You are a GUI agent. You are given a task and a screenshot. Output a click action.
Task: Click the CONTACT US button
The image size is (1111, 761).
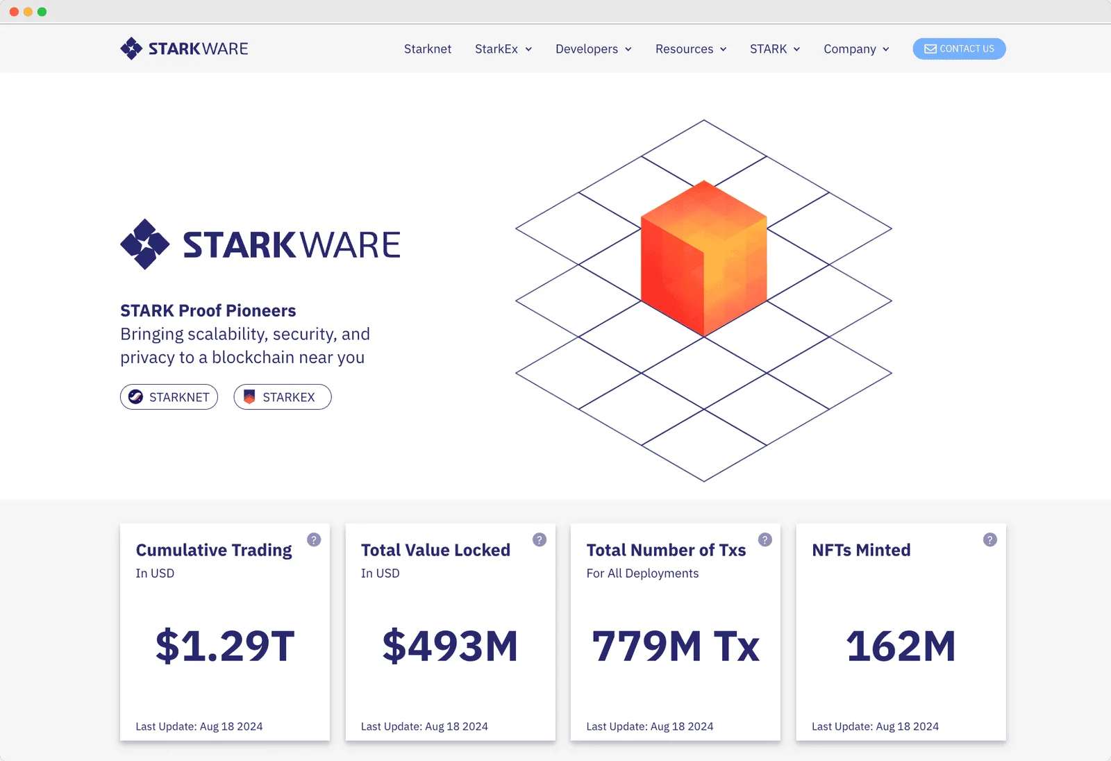[x=959, y=49]
